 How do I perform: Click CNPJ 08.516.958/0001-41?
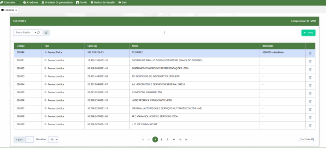pos(97,68)
